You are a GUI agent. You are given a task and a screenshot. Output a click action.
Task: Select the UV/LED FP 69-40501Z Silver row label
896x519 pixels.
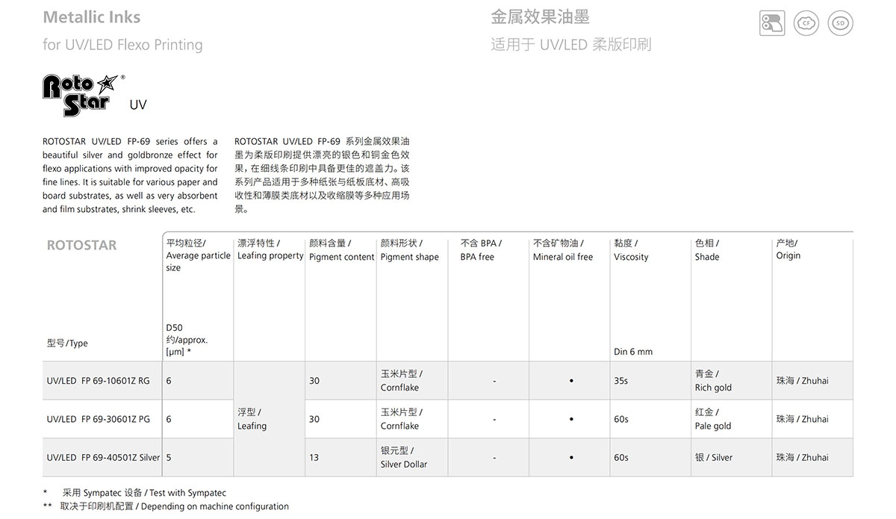pyautogui.click(x=103, y=457)
